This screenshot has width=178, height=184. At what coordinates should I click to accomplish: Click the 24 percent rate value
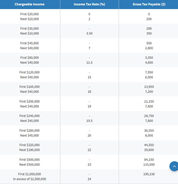89,179
